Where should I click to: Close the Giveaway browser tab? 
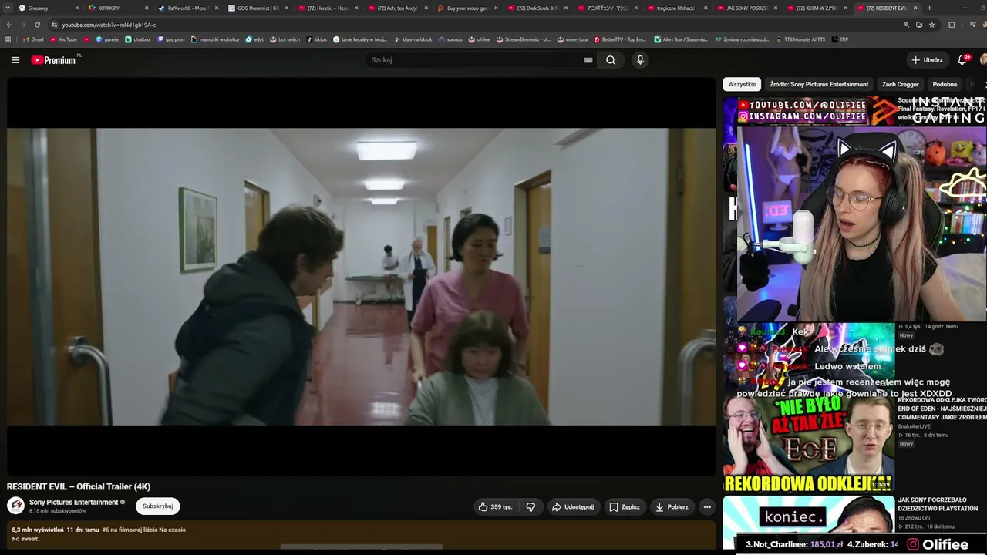point(76,8)
